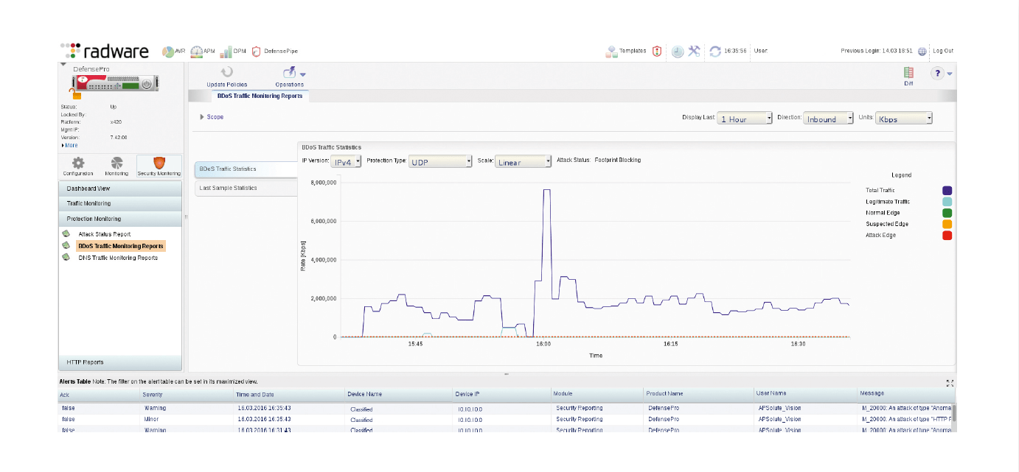Open the Display Last dropdown
Viewport: 1019px width, 472px height.
point(745,119)
